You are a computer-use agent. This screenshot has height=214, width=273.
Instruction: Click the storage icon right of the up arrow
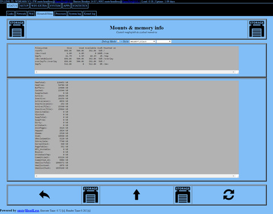tap(183, 195)
